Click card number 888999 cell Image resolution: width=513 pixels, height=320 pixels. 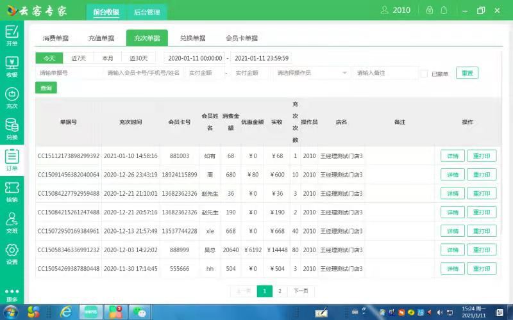(x=180, y=250)
